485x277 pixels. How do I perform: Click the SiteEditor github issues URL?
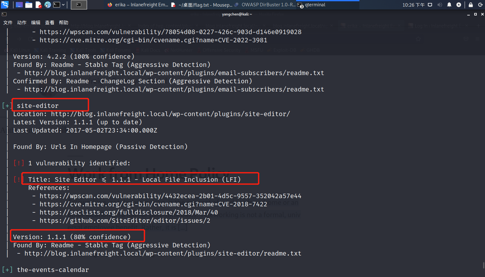(x=125, y=221)
